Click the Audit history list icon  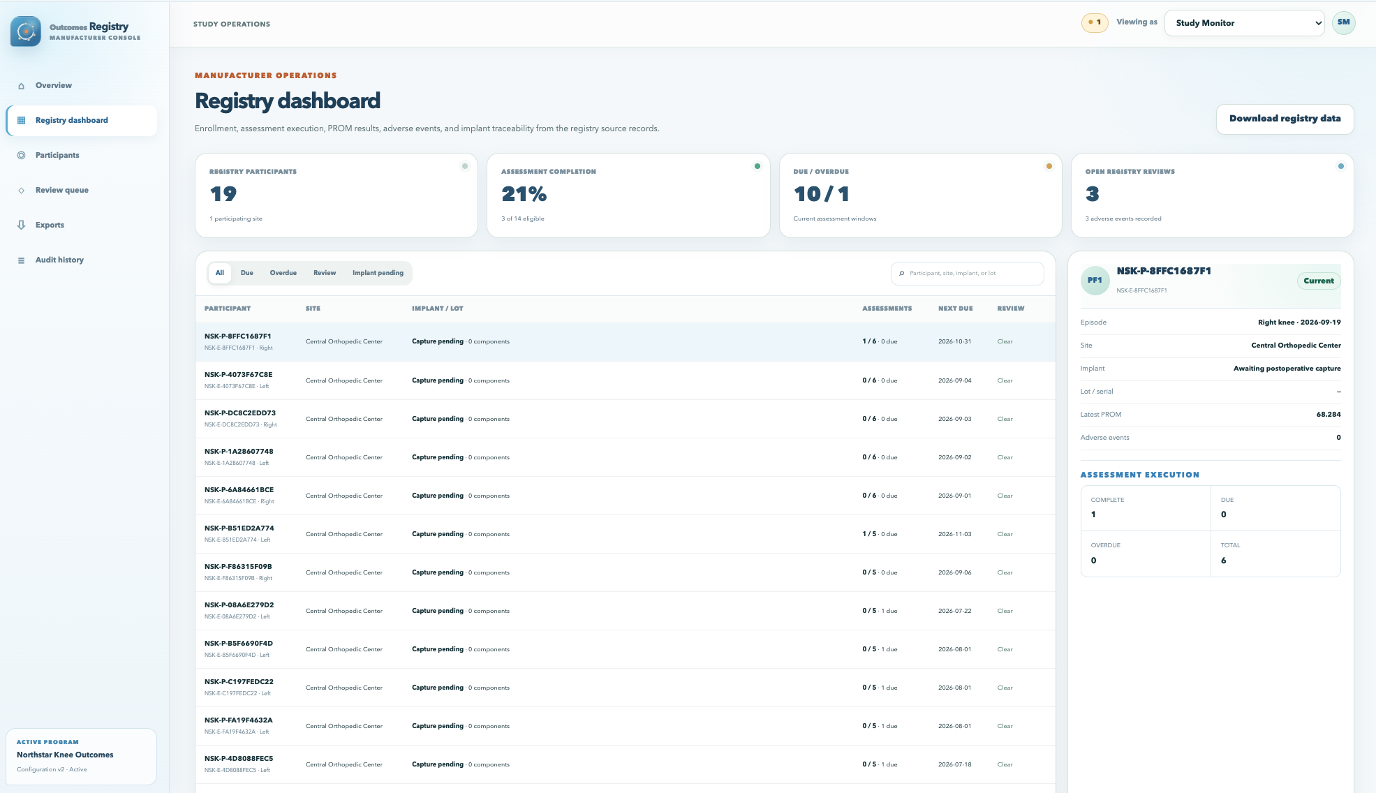pyautogui.click(x=21, y=260)
